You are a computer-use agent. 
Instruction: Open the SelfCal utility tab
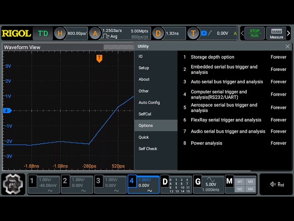tap(156, 114)
